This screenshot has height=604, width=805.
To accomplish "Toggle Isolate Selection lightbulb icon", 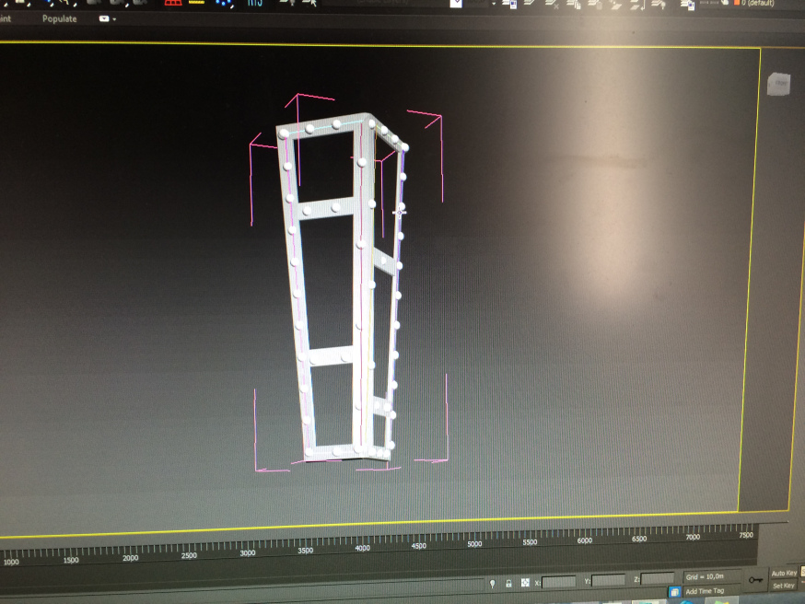I will (493, 583).
